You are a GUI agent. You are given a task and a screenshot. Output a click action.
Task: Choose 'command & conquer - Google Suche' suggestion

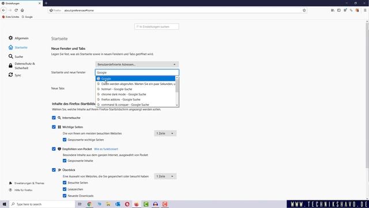[135, 105]
